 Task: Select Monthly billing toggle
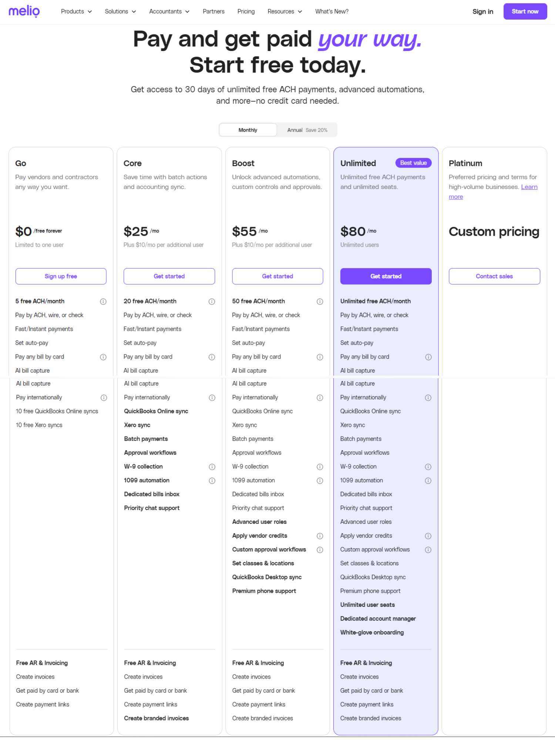pos(248,130)
